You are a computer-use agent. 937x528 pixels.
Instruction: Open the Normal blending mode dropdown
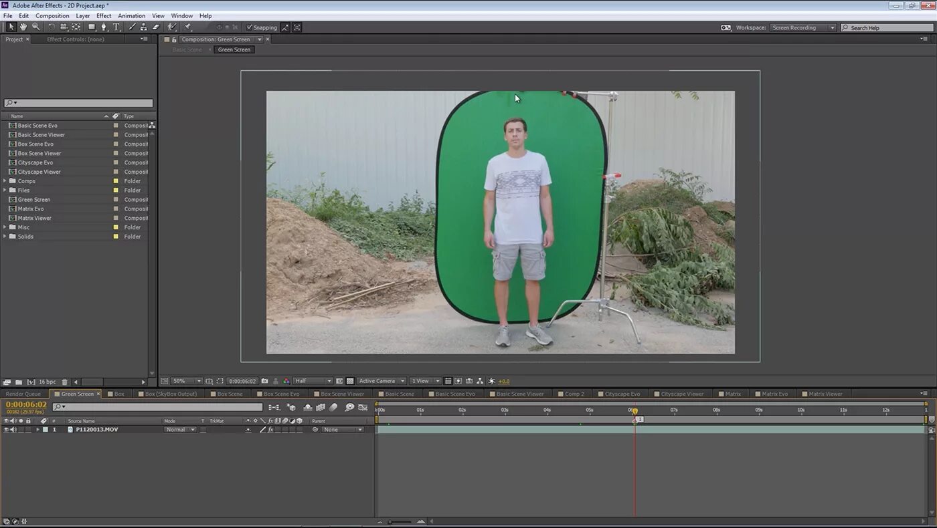[180, 430]
